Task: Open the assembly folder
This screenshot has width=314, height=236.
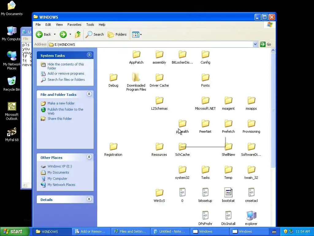Action: coord(159,57)
